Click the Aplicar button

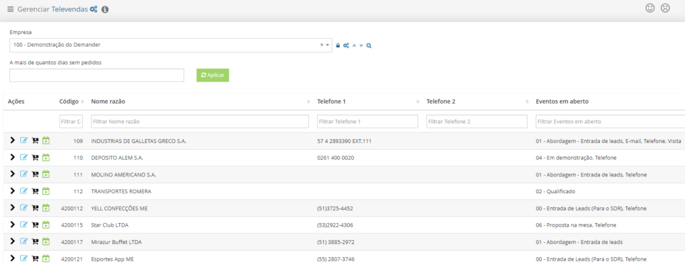(213, 75)
